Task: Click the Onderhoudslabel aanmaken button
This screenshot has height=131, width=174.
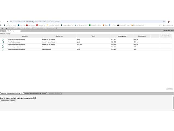Action: 8,101
